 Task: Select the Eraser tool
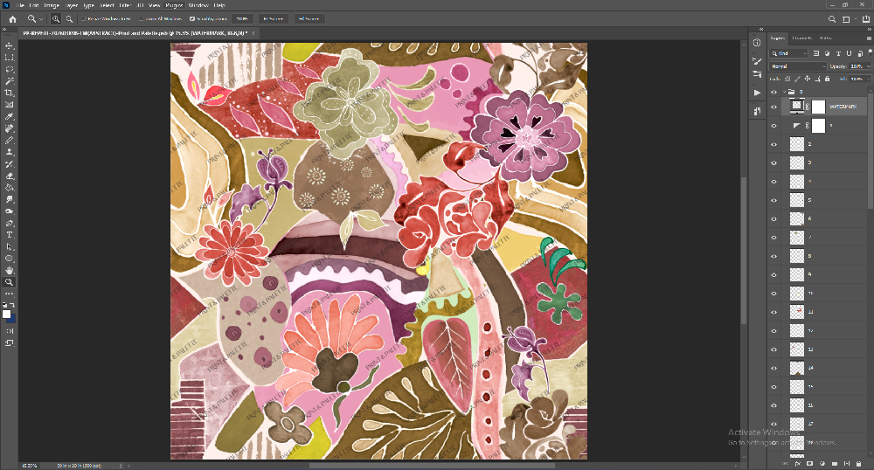point(10,176)
